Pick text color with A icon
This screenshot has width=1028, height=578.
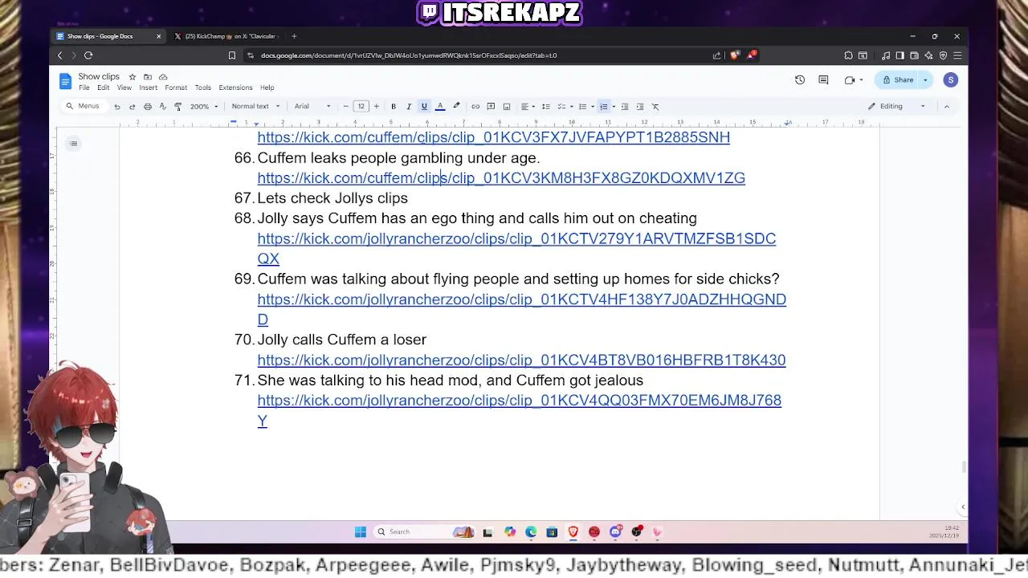(440, 106)
